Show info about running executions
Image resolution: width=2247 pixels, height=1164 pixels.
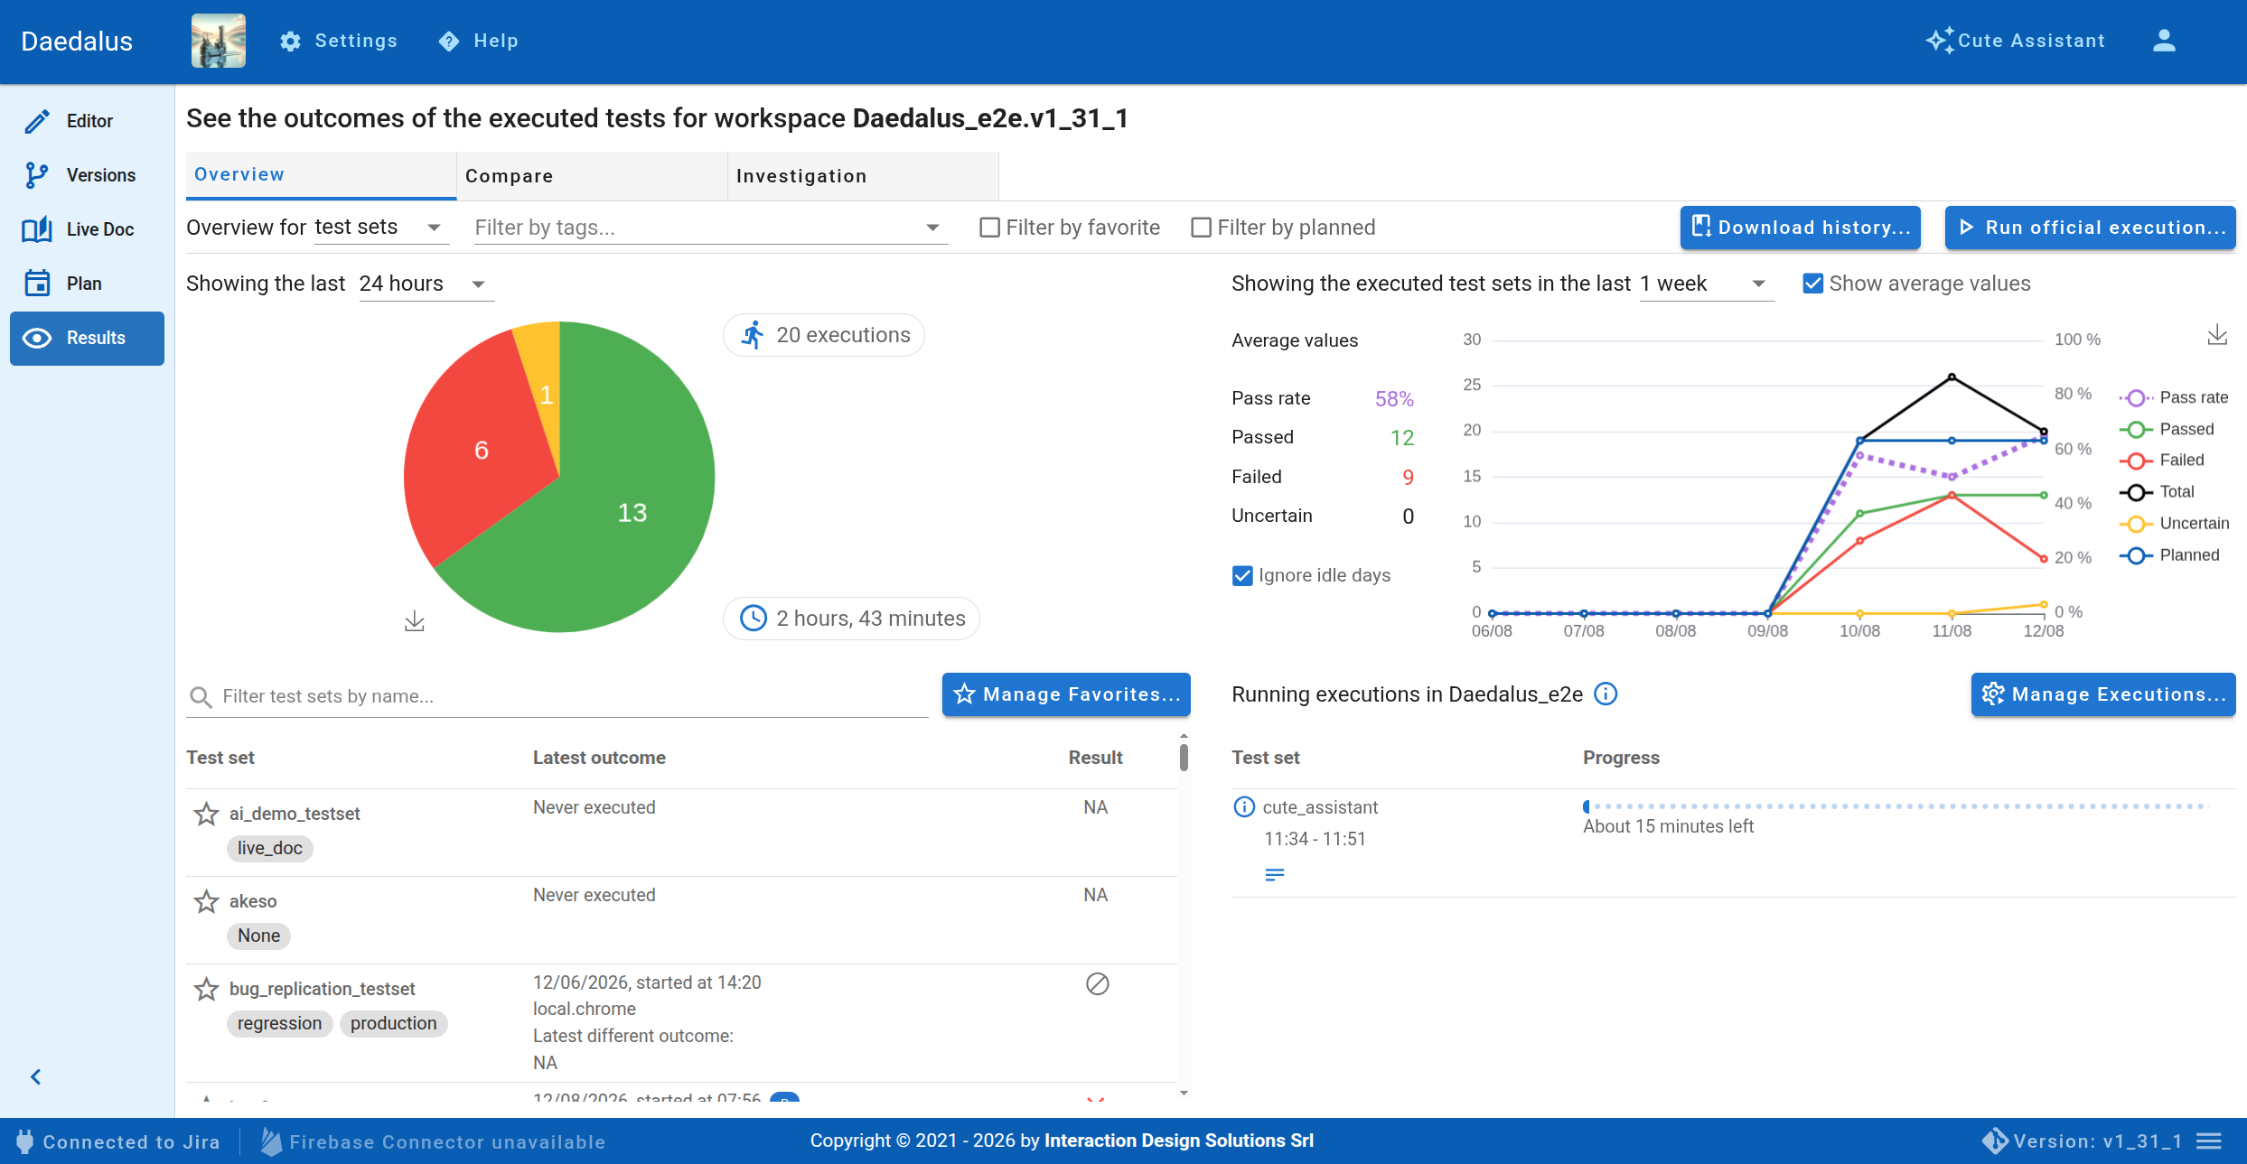pyautogui.click(x=1606, y=694)
